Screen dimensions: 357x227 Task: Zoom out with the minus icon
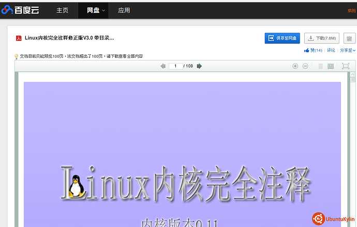tap(305, 66)
